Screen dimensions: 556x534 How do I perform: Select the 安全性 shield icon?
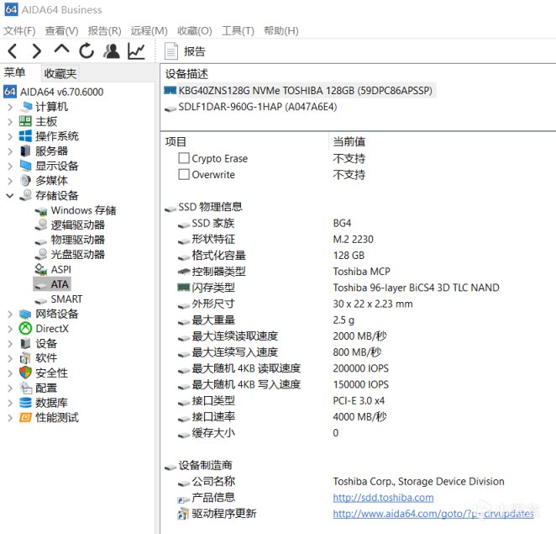tap(25, 373)
